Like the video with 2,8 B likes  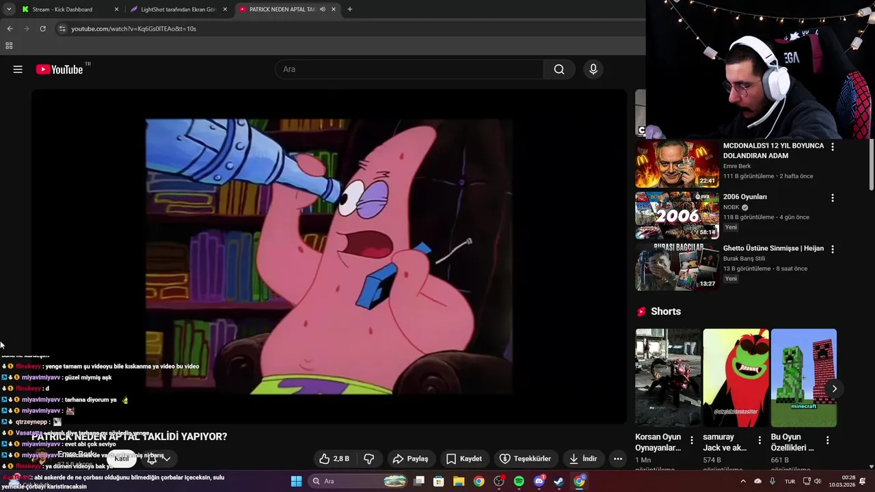click(x=334, y=459)
